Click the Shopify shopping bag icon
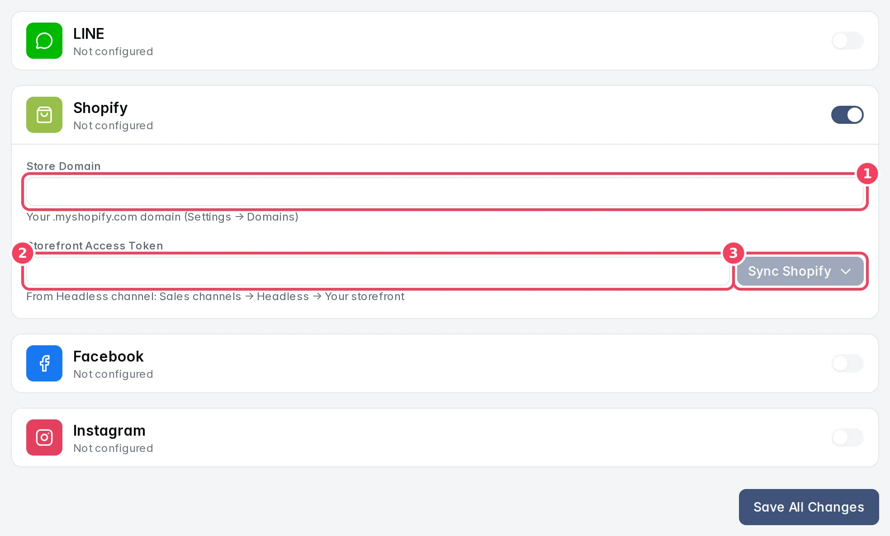This screenshot has height=536, width=890. 44,115
